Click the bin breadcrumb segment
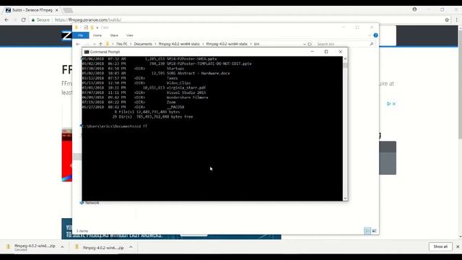 (x=257, y=44)
